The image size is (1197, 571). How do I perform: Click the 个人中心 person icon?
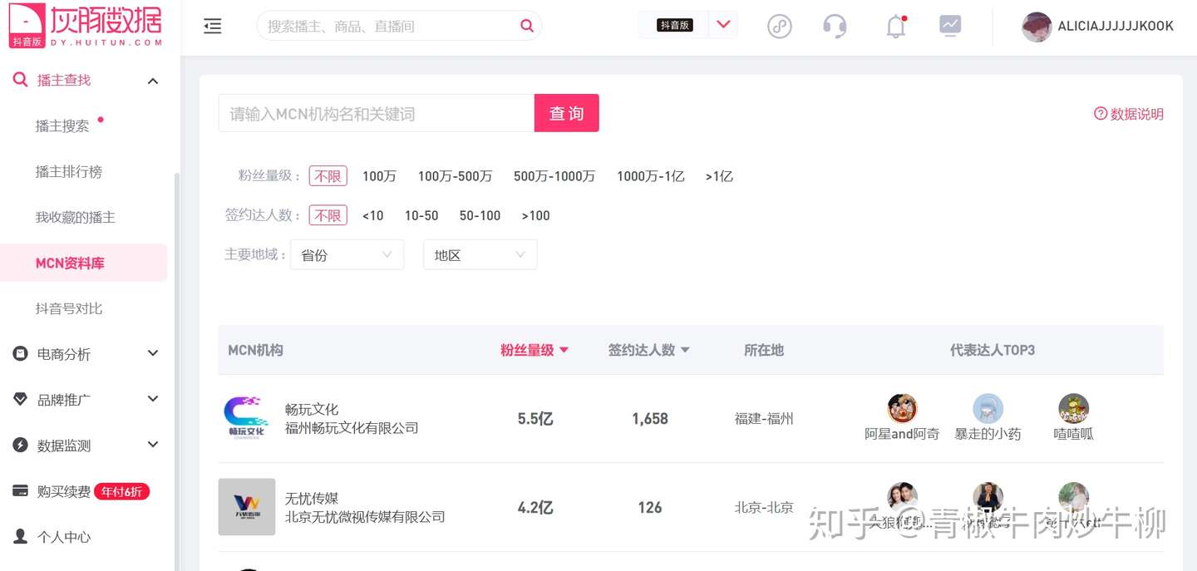(x=21, y=537)
